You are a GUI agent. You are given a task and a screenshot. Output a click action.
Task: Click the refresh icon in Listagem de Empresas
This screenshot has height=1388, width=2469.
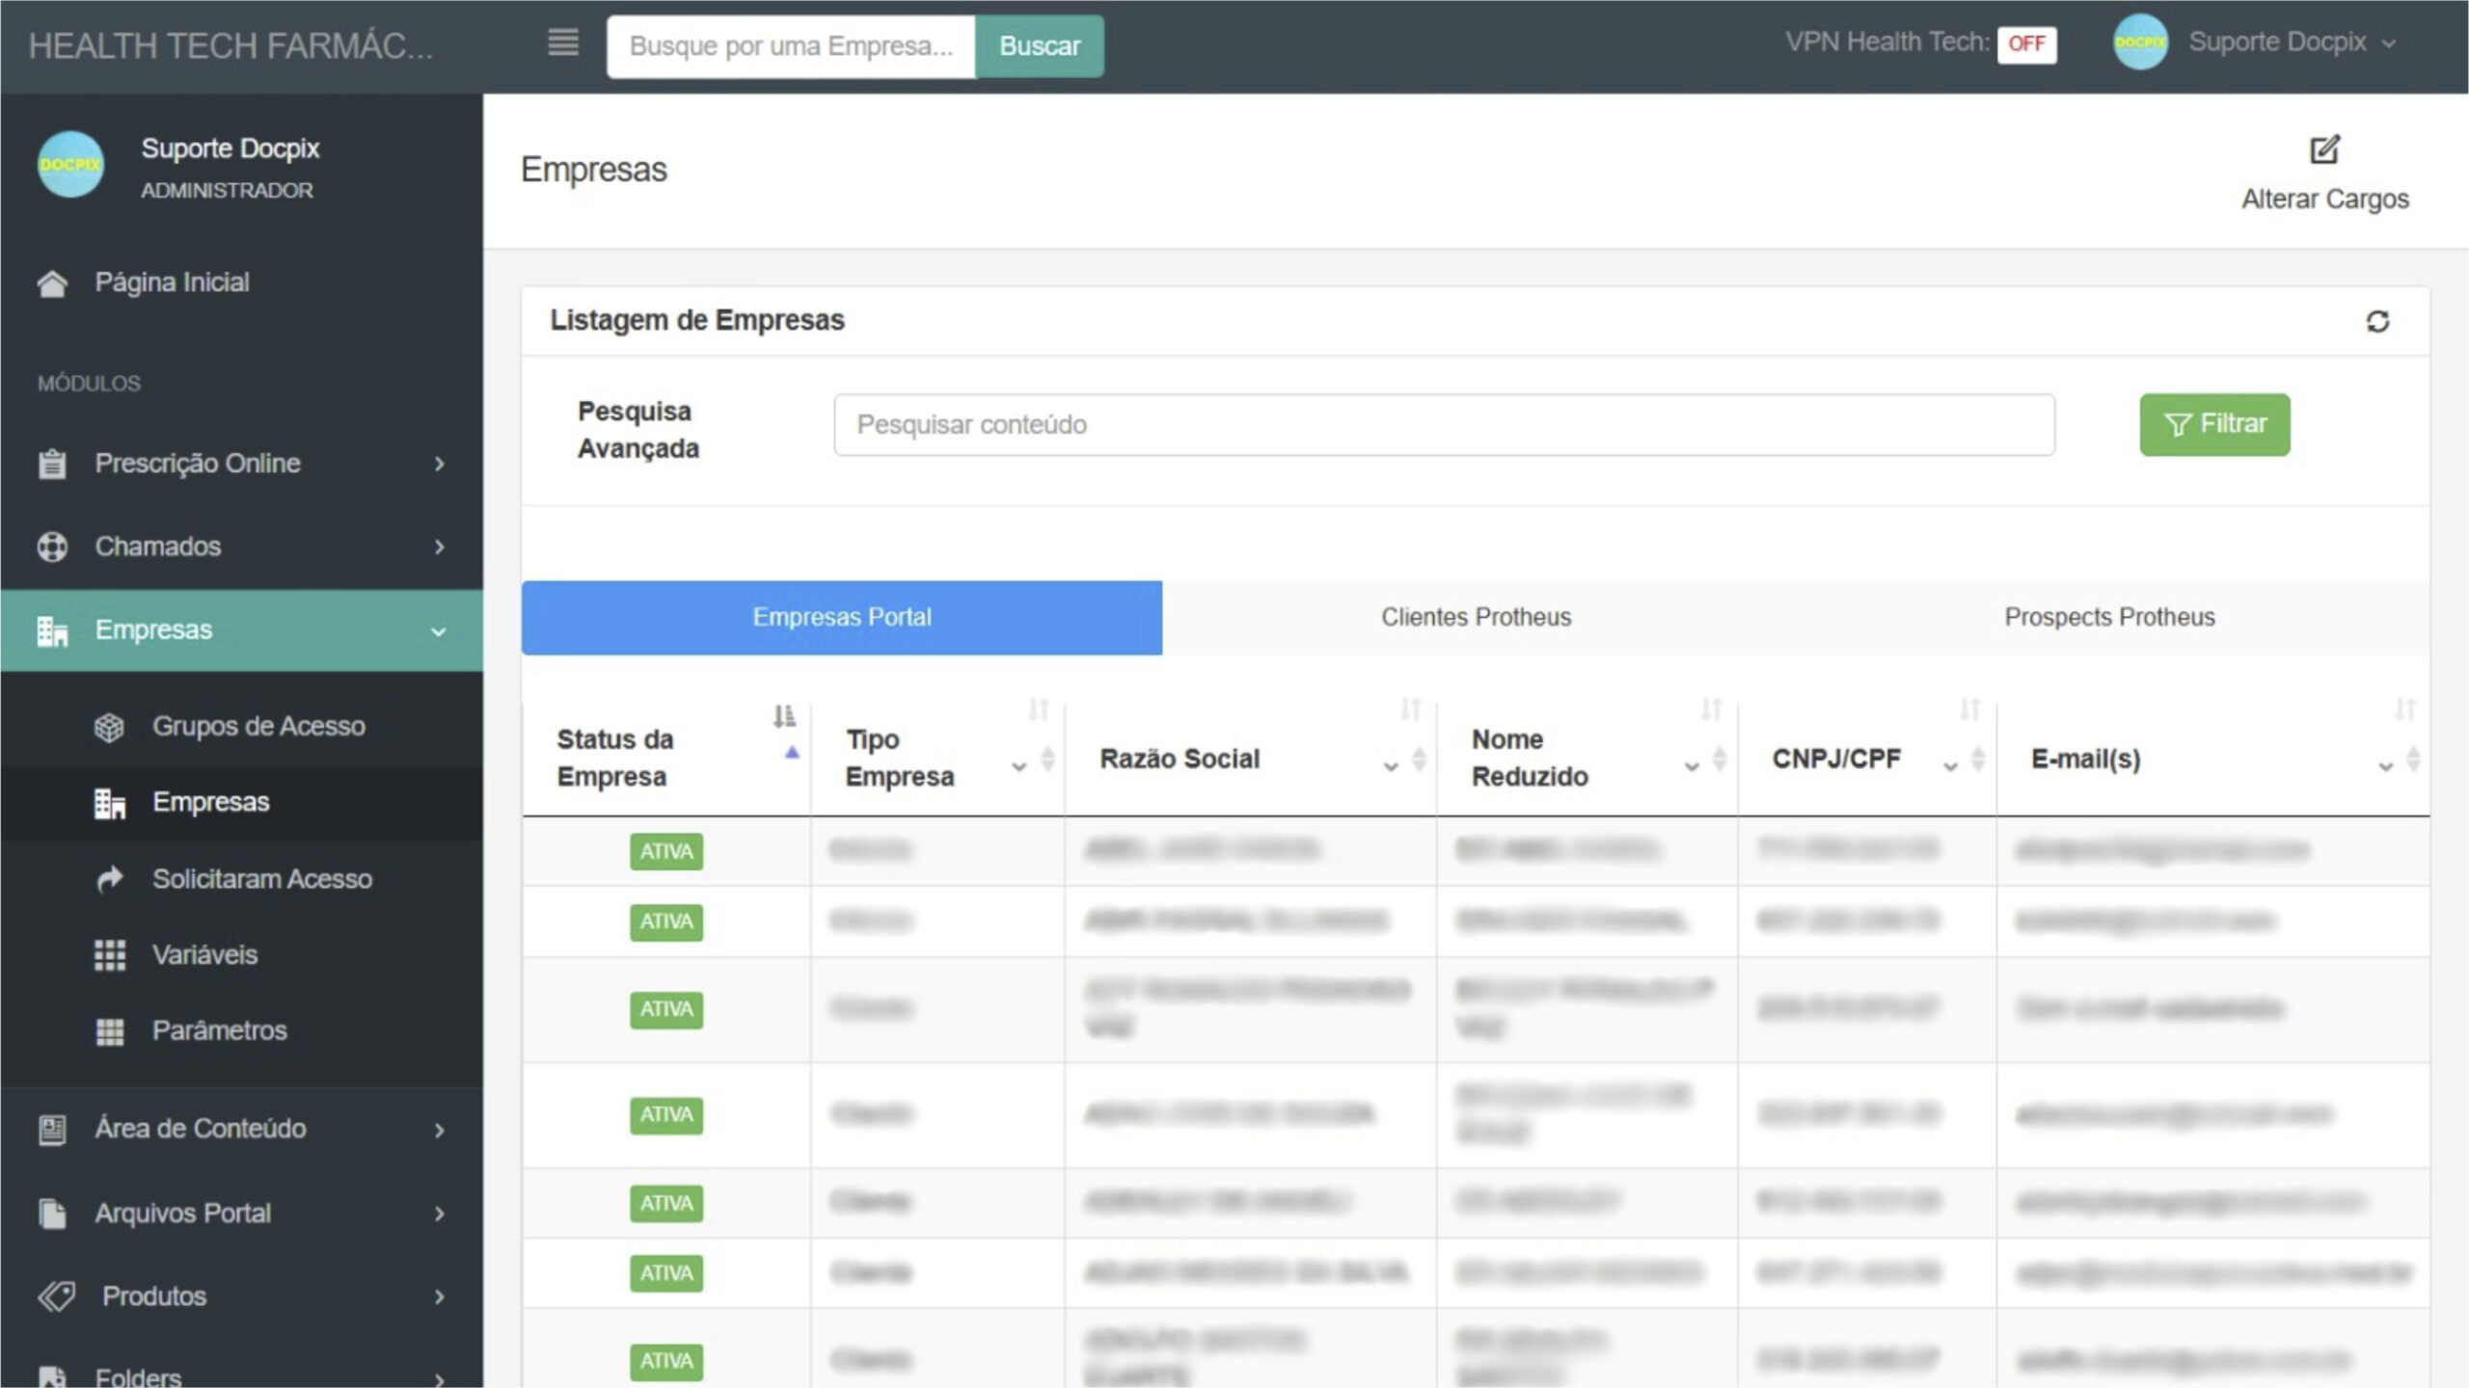pyautogui.click(x=2377, y=321)
